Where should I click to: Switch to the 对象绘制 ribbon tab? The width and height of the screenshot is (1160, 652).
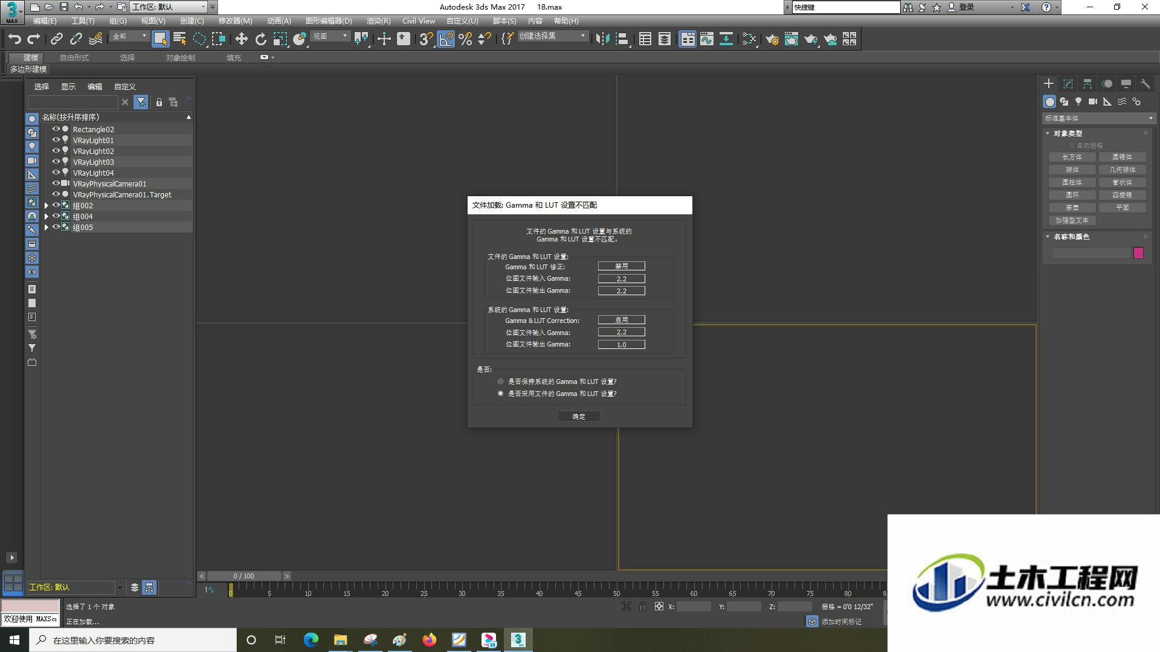point(180,57)
